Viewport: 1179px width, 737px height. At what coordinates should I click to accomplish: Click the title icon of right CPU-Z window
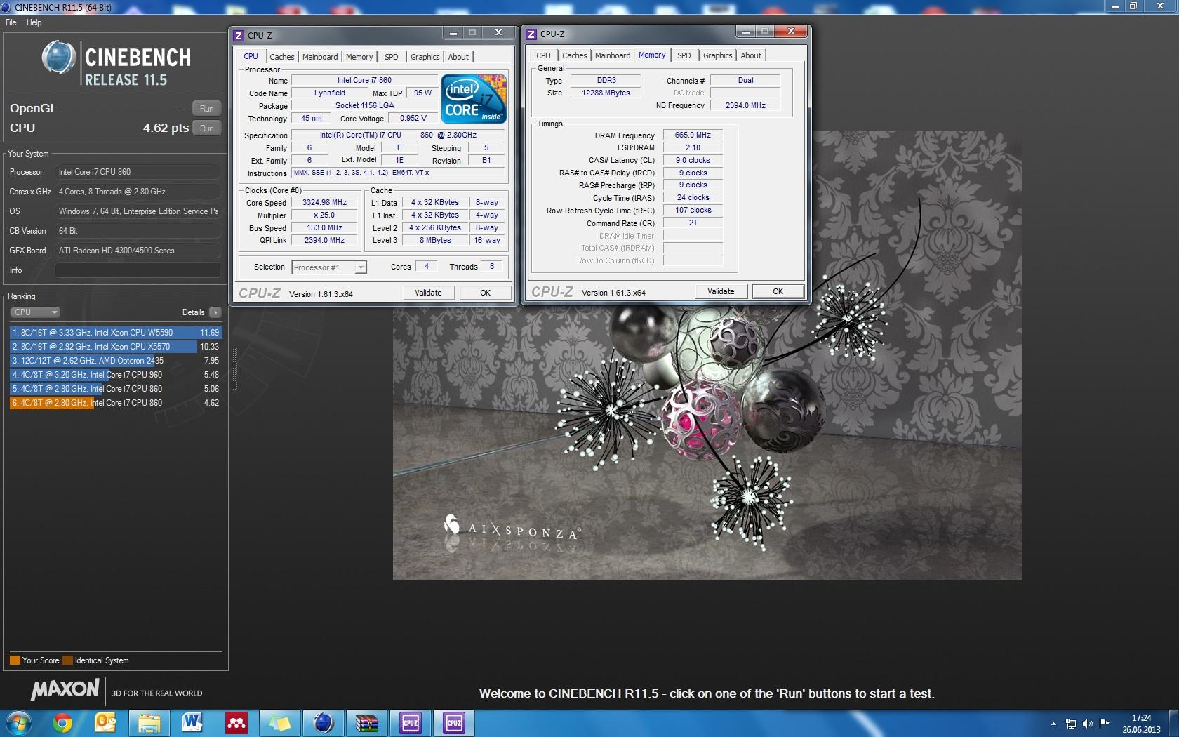[531, 34]
